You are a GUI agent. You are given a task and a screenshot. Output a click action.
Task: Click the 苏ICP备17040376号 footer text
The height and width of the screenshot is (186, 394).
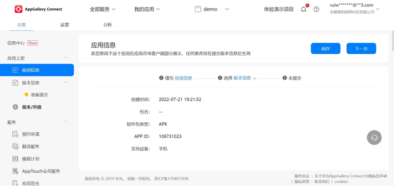pos(171,179)
